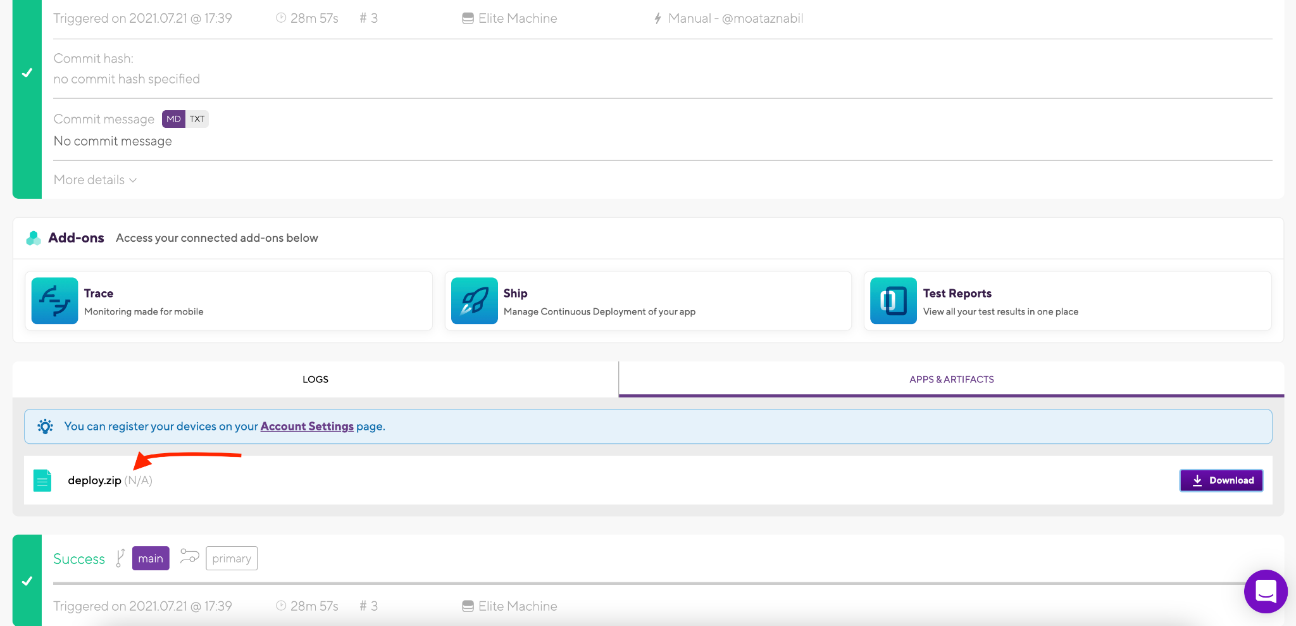Open the Ship add-on rocket icon
The image size is (1296, 626).
tap(474, 301)
